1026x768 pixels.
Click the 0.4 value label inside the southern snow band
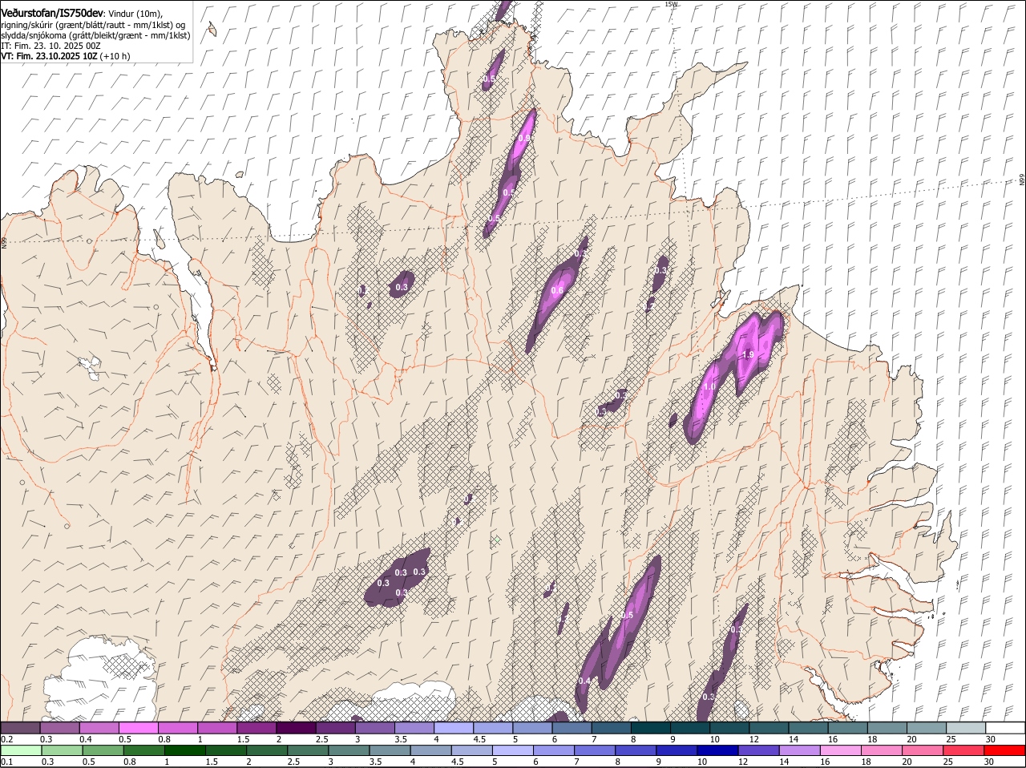584,681
